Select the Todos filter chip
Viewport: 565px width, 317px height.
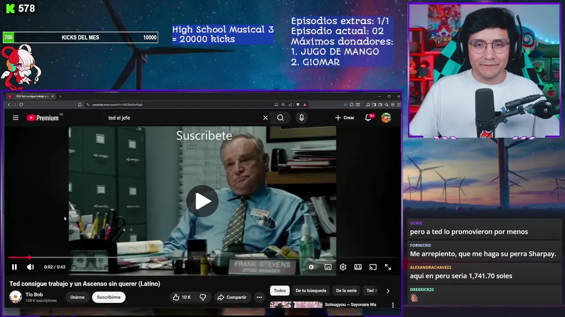click(x=279, y=291)
